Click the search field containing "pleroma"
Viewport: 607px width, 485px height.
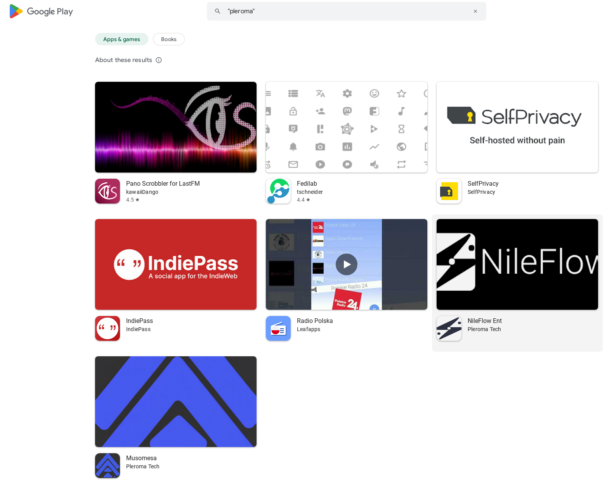346,11
